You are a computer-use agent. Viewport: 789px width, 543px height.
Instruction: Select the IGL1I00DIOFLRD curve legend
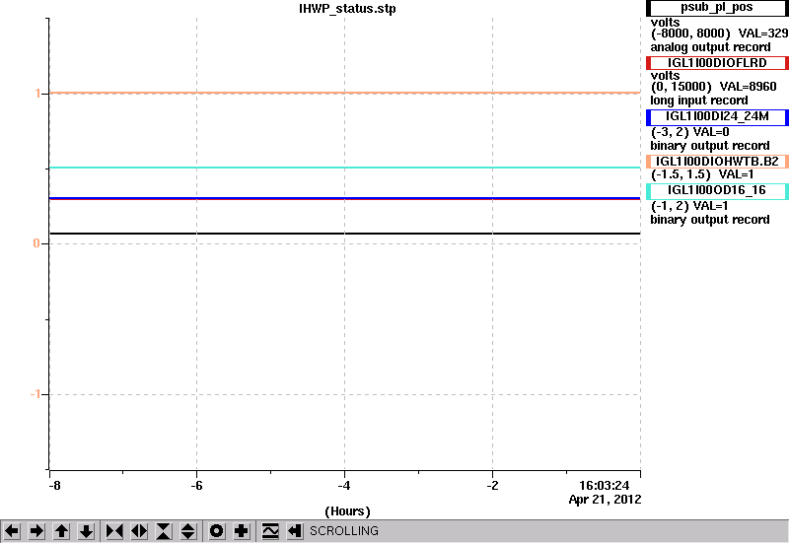tap(717, 63)
